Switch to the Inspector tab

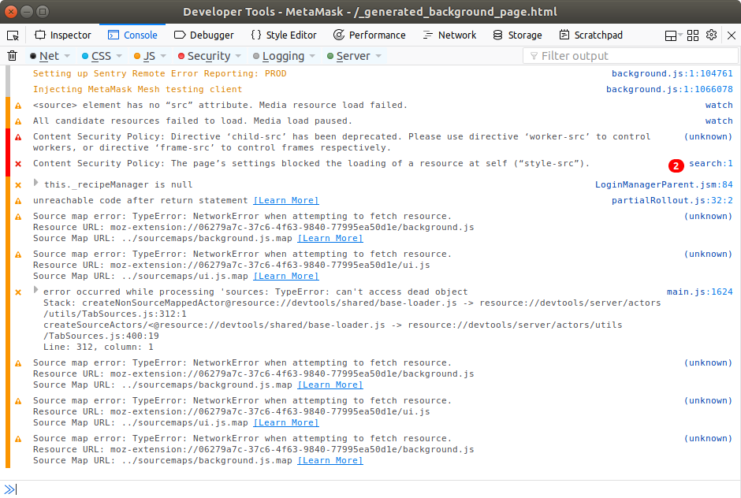pyautogui.click(x=63, y=35)
